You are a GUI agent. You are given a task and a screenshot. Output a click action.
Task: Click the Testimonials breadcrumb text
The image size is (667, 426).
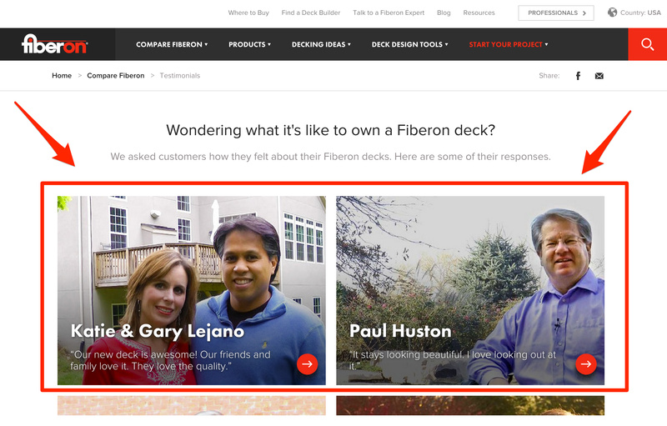pos(180,76)
